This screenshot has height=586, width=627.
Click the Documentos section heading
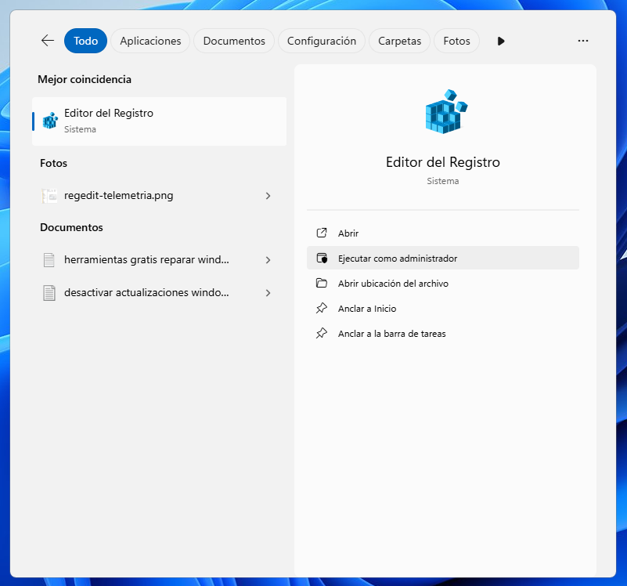(x=71, y=227)
